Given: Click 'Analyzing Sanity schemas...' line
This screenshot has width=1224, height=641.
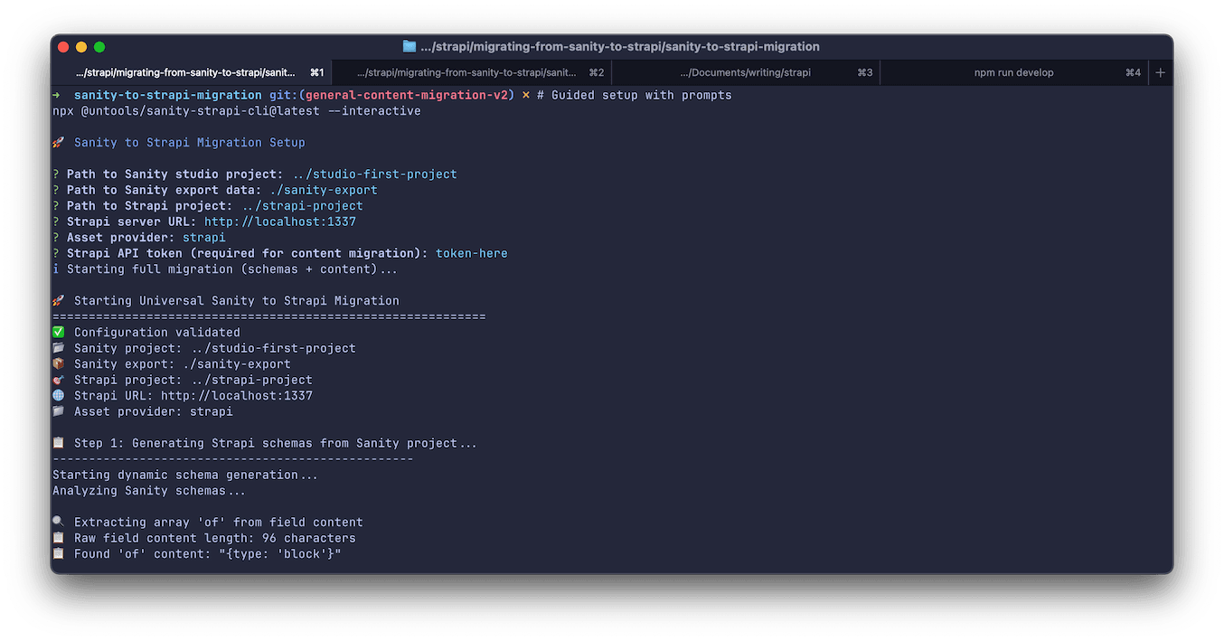Looking at the screenshot, I should click(150, 491).
